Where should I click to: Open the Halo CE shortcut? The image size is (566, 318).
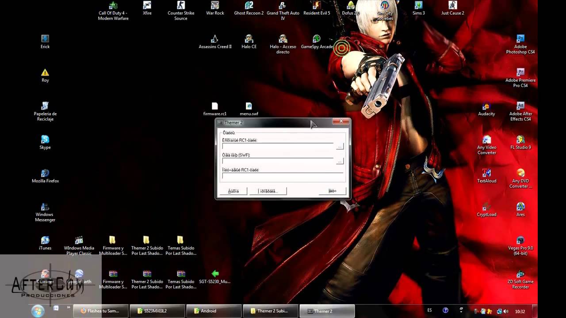tap(249, 42)
